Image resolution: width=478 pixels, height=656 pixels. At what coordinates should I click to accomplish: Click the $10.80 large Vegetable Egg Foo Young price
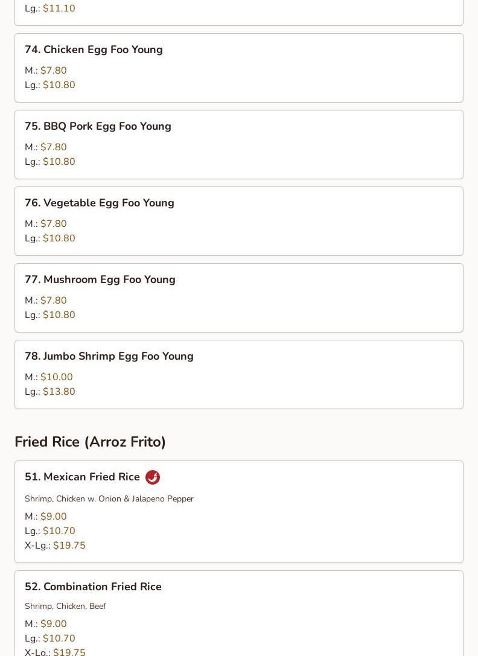(59, 238)
